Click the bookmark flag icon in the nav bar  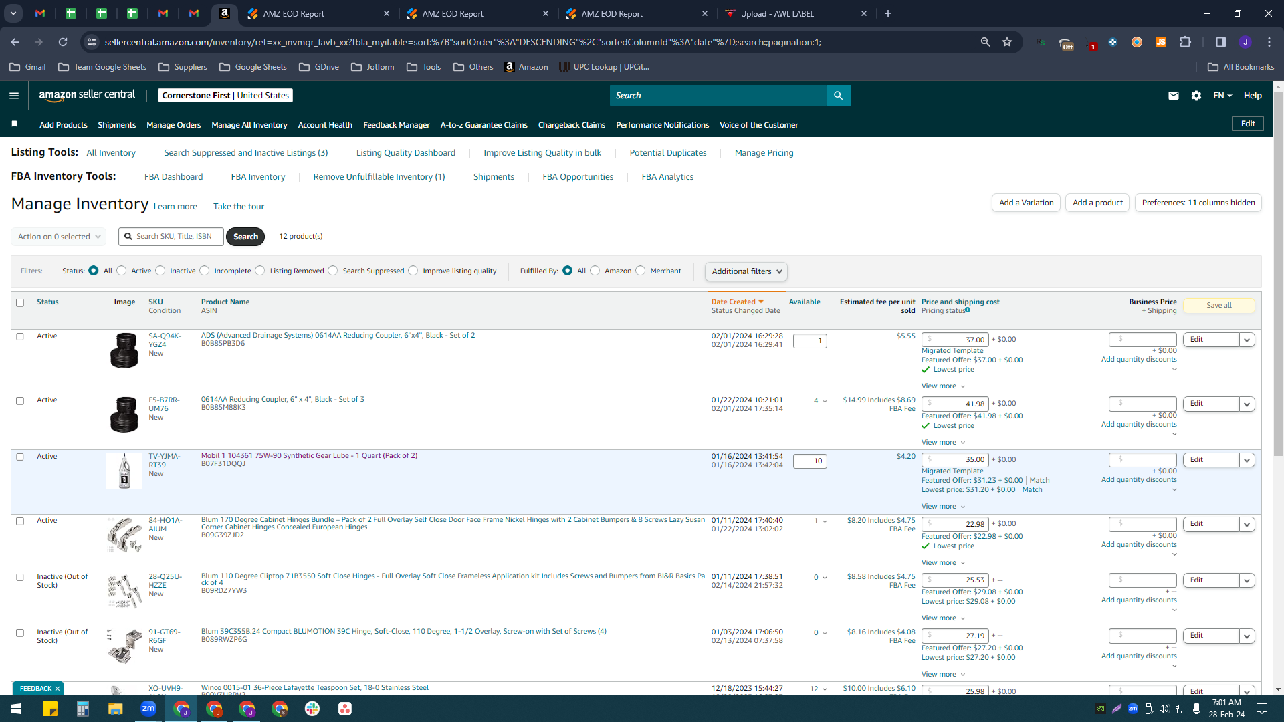15,124
